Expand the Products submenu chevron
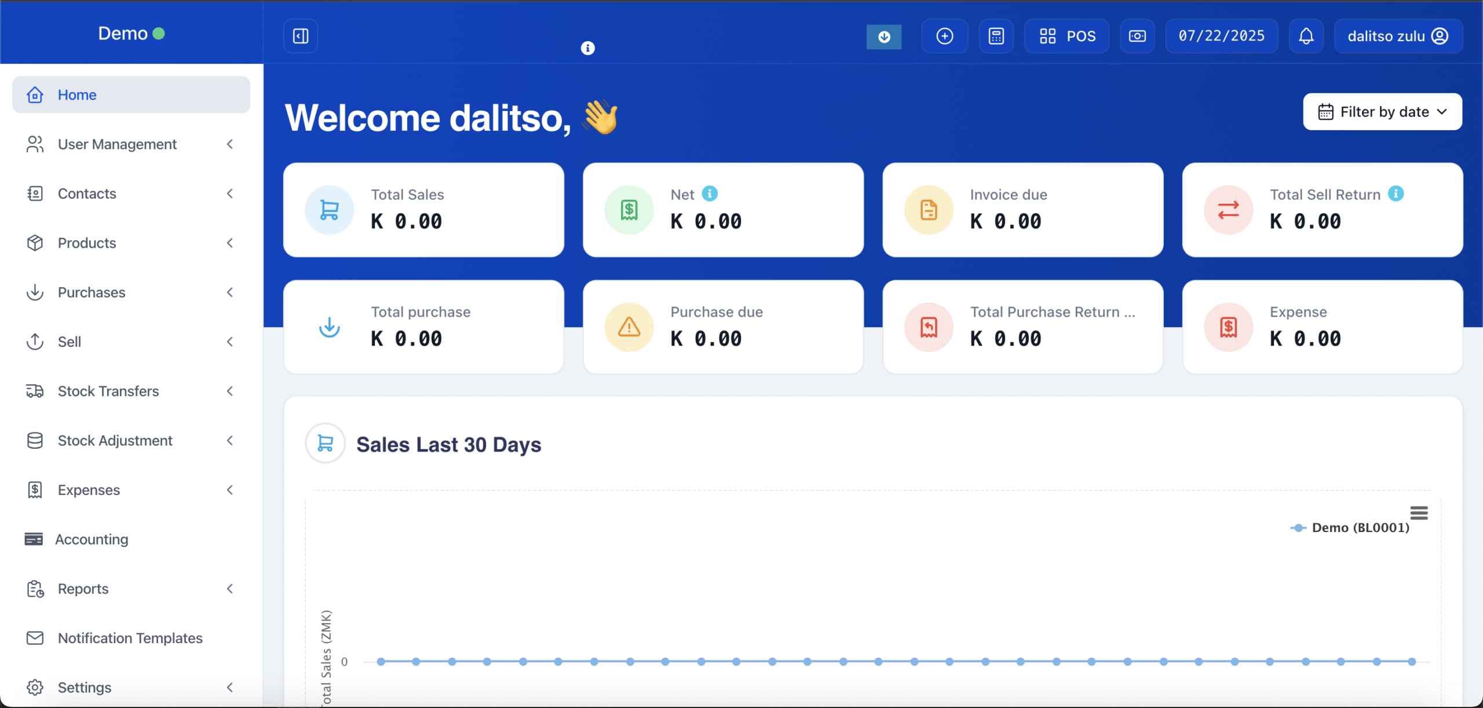Viewport: 1483px width, 708px height. coord(230,243)
